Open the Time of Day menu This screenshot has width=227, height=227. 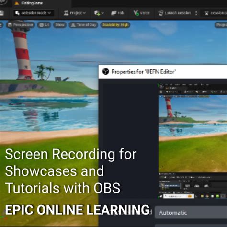(x=83, y=25)
